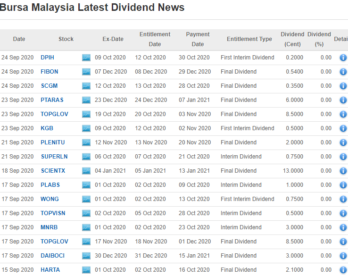The image size is (348, 276).
Task: Open the TOPVISN stock link
Action: pyautogui.click(x=53, y=213)
